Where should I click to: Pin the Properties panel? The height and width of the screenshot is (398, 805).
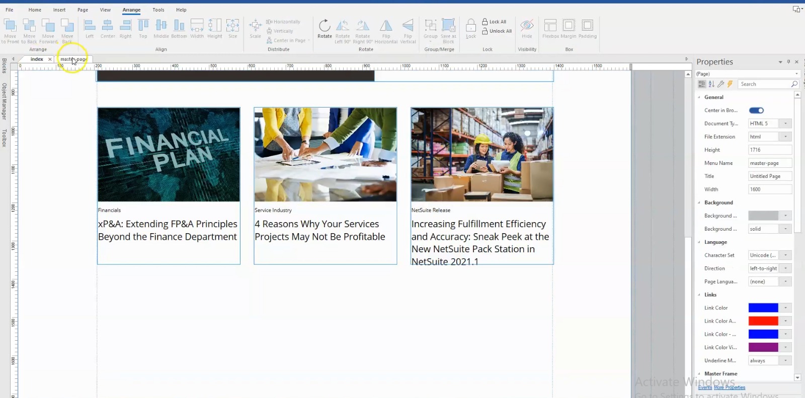click(788, 62)
